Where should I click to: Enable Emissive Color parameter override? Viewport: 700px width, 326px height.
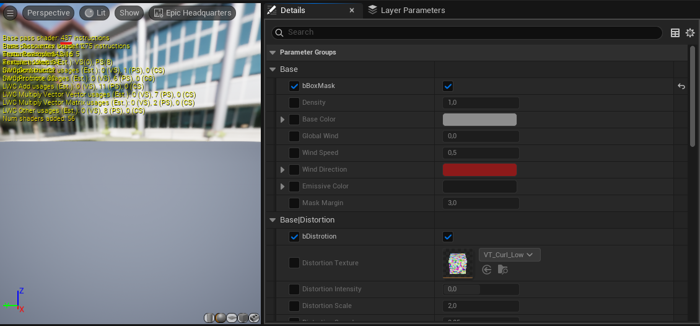294,187
